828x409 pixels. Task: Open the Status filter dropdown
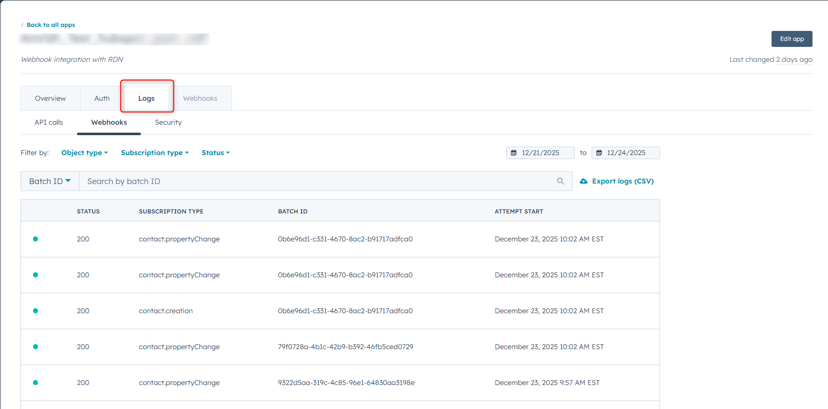pos(215,153)
